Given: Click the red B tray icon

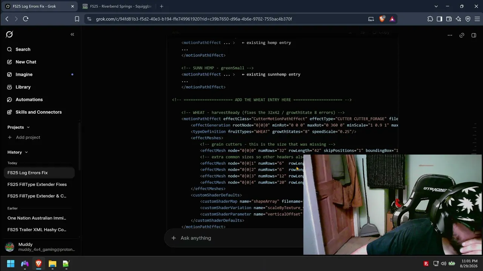Looking at the screenshot, I should pos(426,263).
